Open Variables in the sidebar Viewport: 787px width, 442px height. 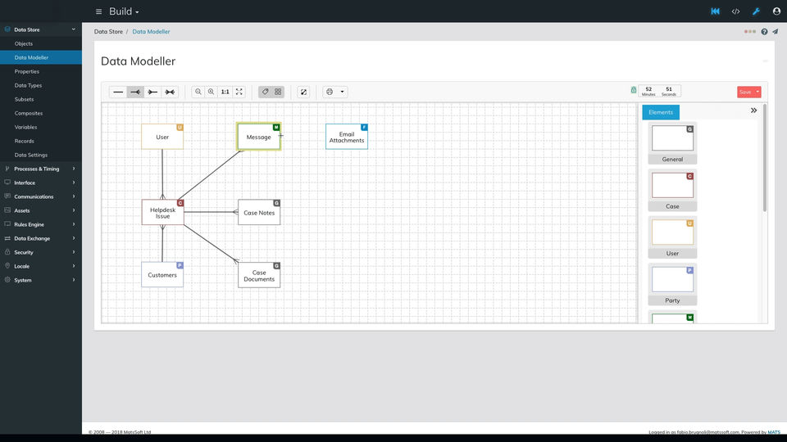pyautogui.click(x=41, y=128)
